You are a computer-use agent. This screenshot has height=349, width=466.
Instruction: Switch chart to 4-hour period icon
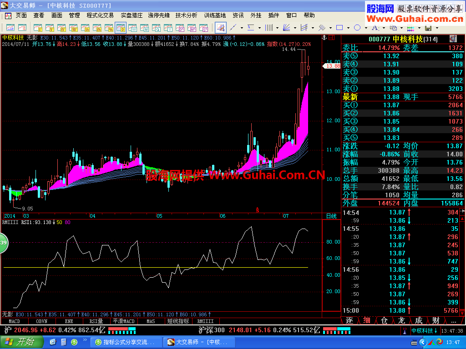[109, 28]
